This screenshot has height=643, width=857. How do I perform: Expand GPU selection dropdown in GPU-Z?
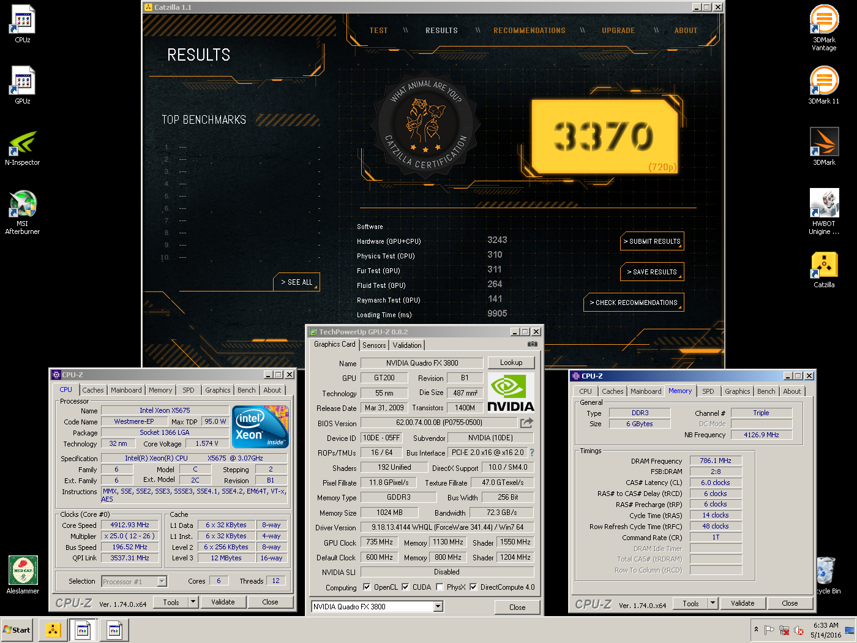(438, 607)
